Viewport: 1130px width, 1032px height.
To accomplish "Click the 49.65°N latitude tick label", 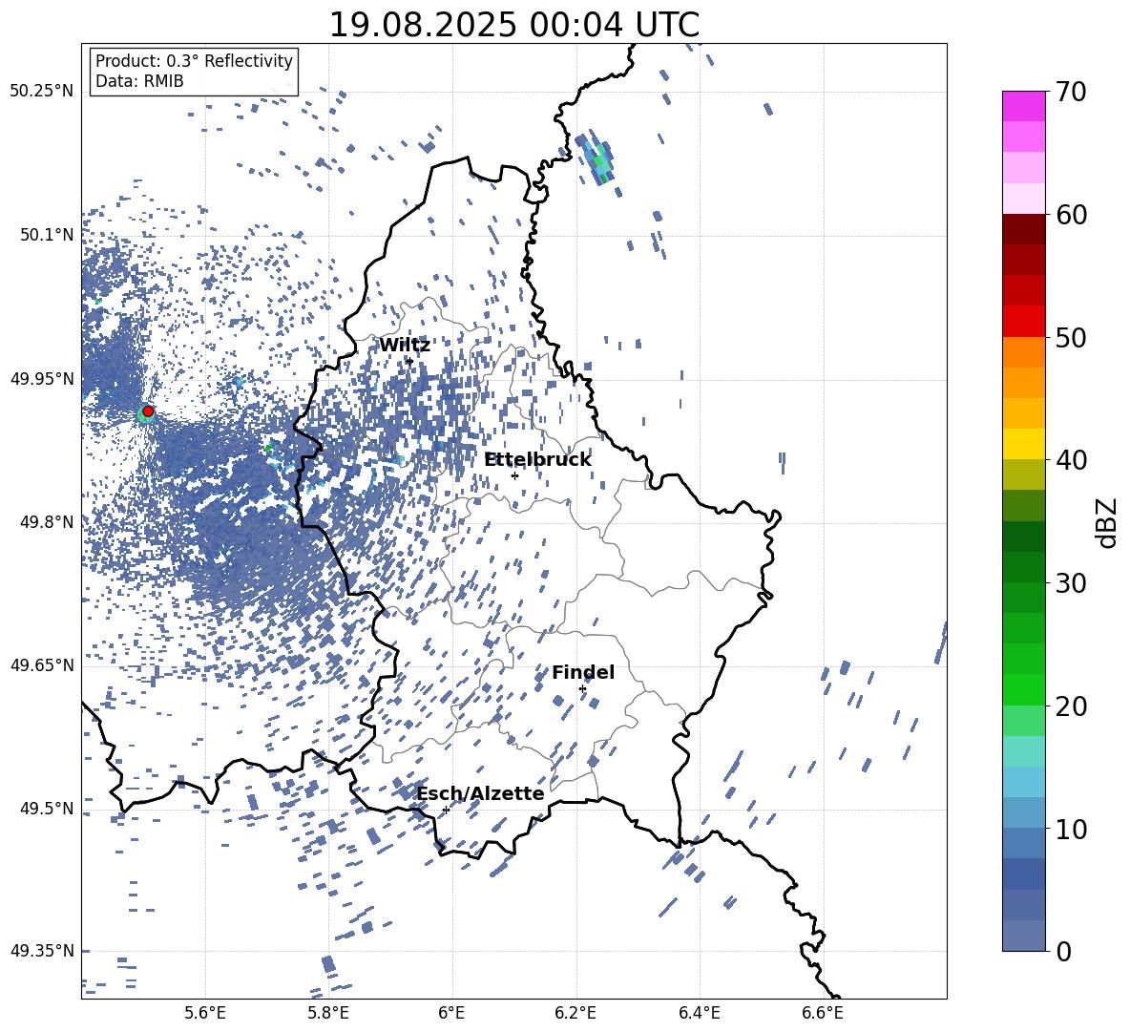I will pos(42,664).
